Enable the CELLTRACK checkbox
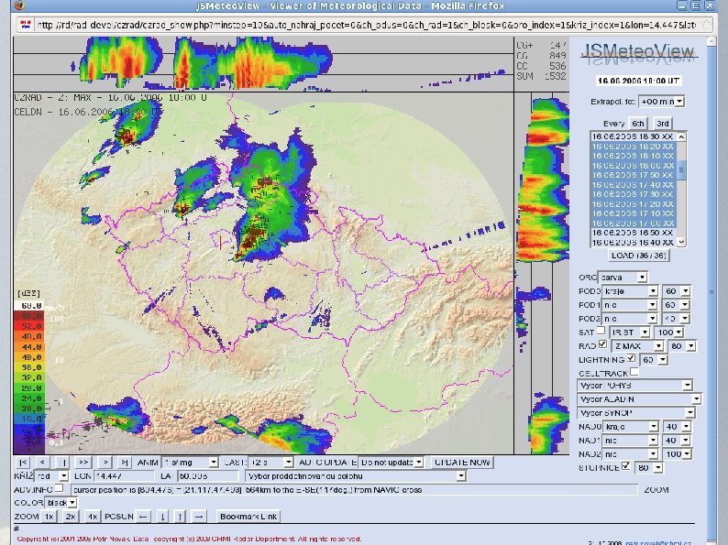Image resolution: width=728 pixels, height=545 pixels. (634, 372)
